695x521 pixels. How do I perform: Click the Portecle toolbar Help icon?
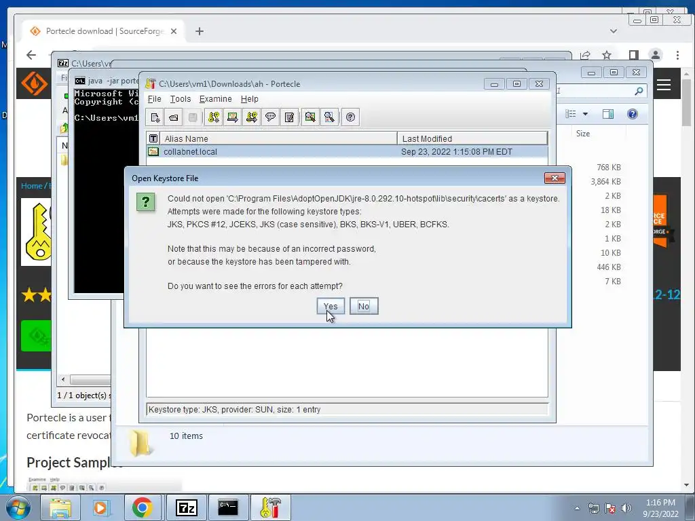[x=350, y=117]
